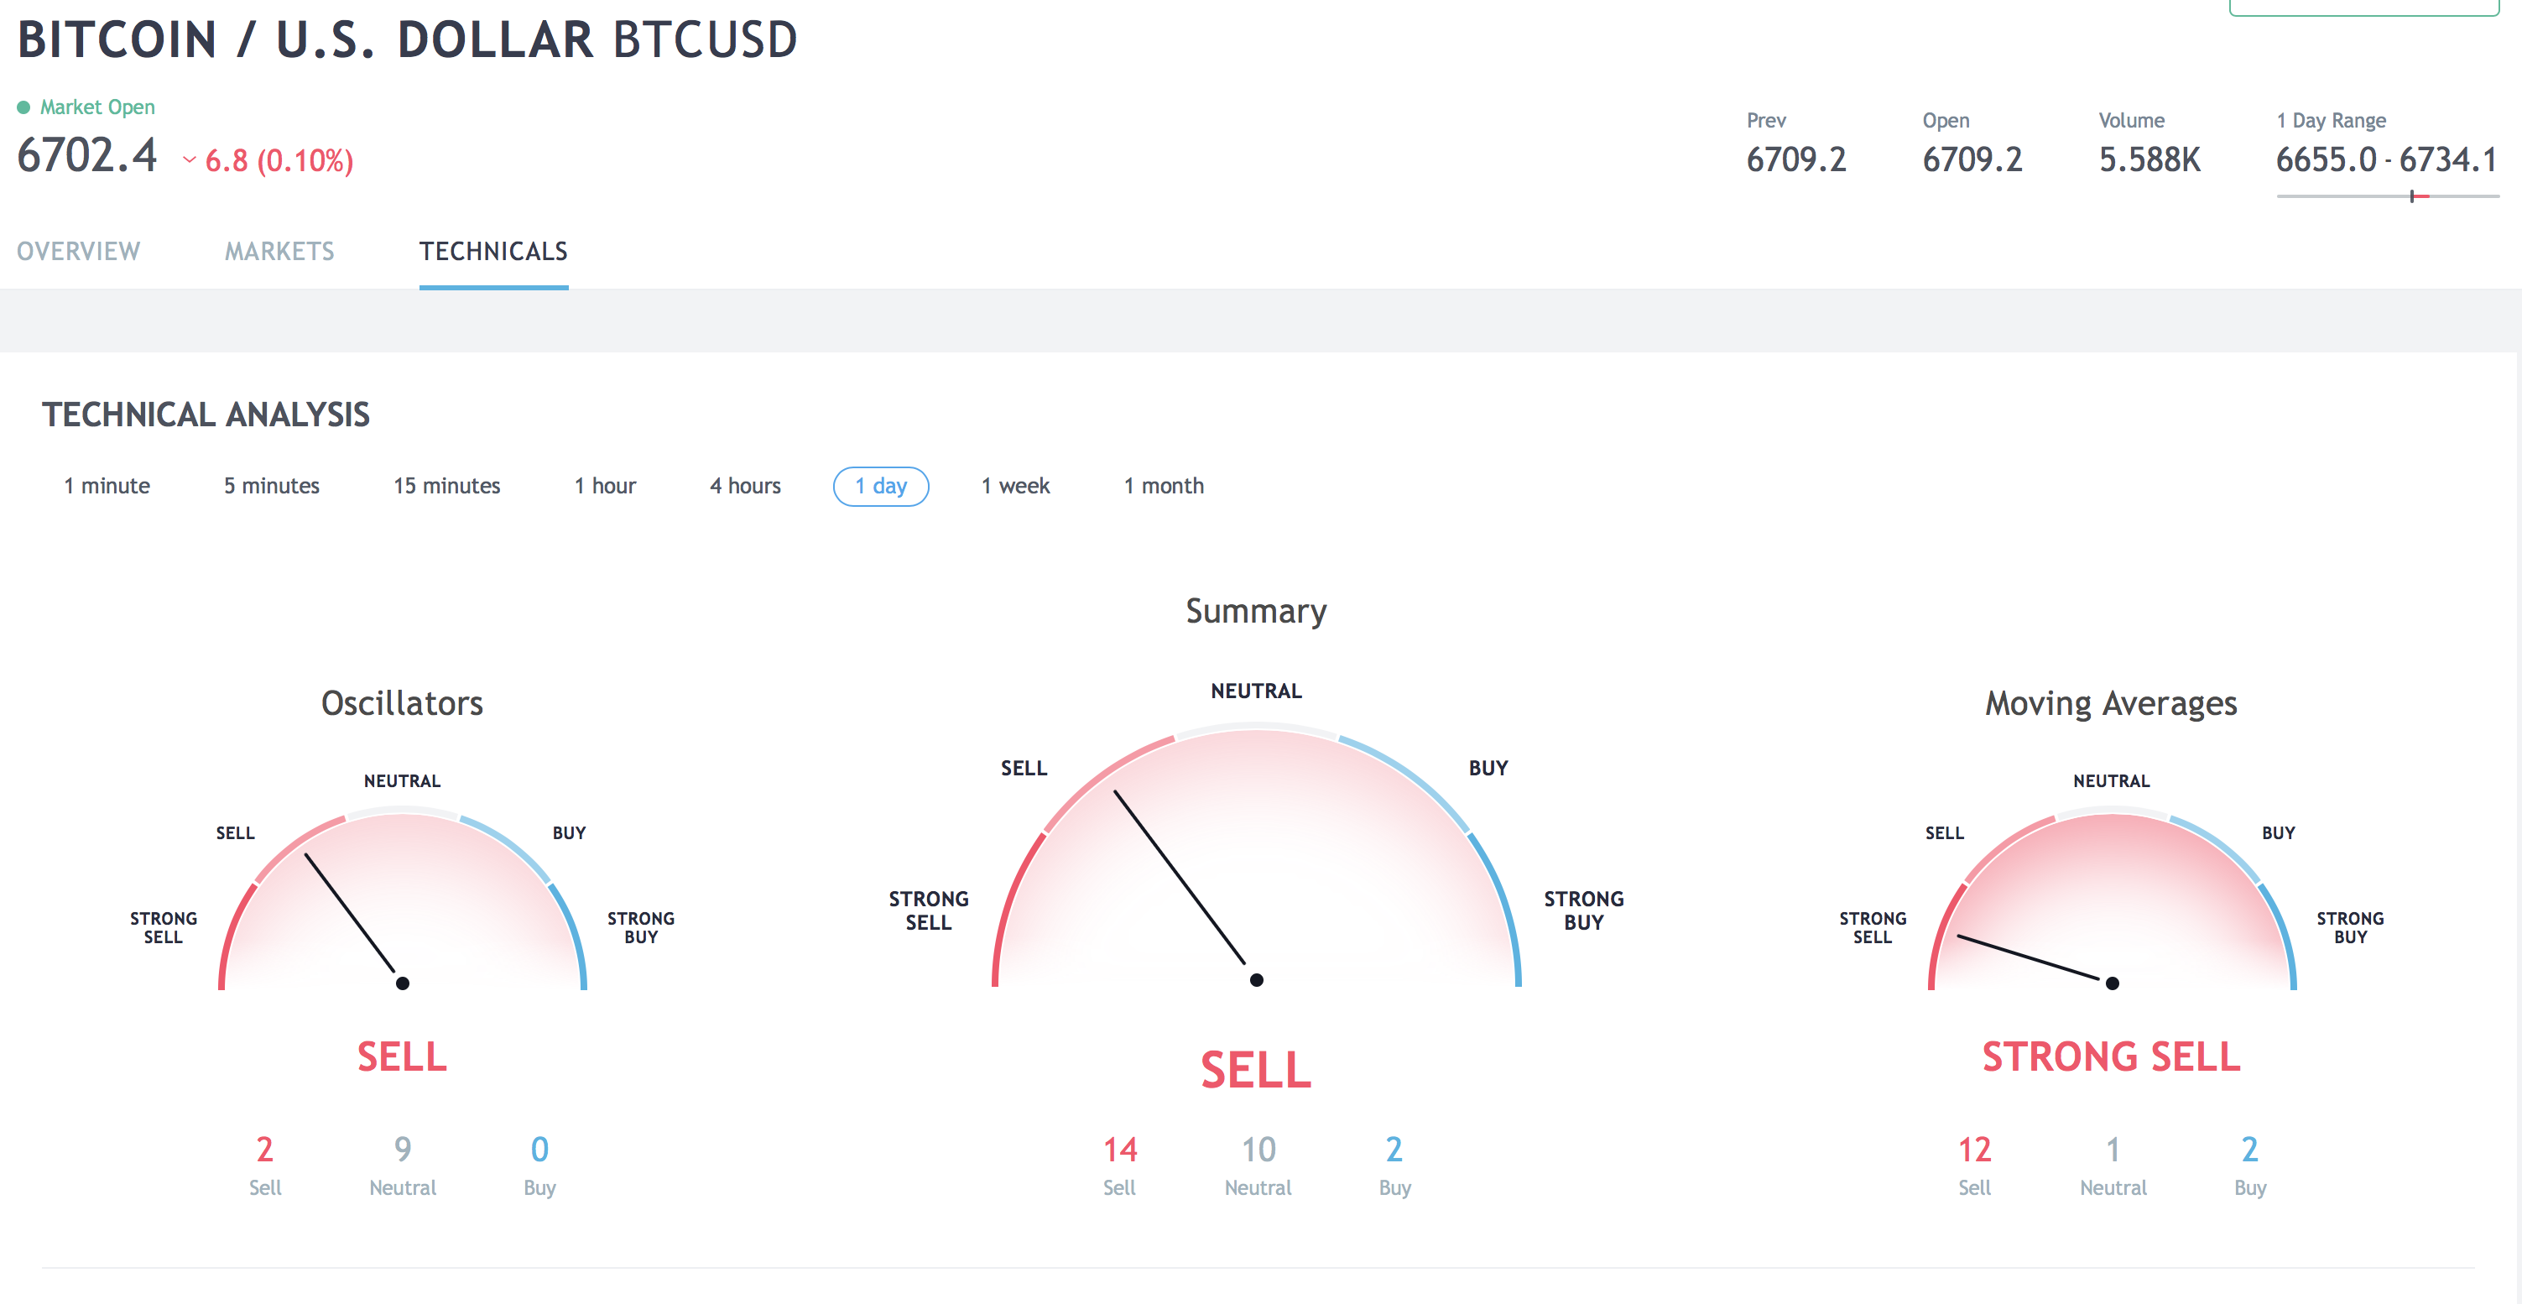Click the Prev value 6709.2

pos(1796,159)
